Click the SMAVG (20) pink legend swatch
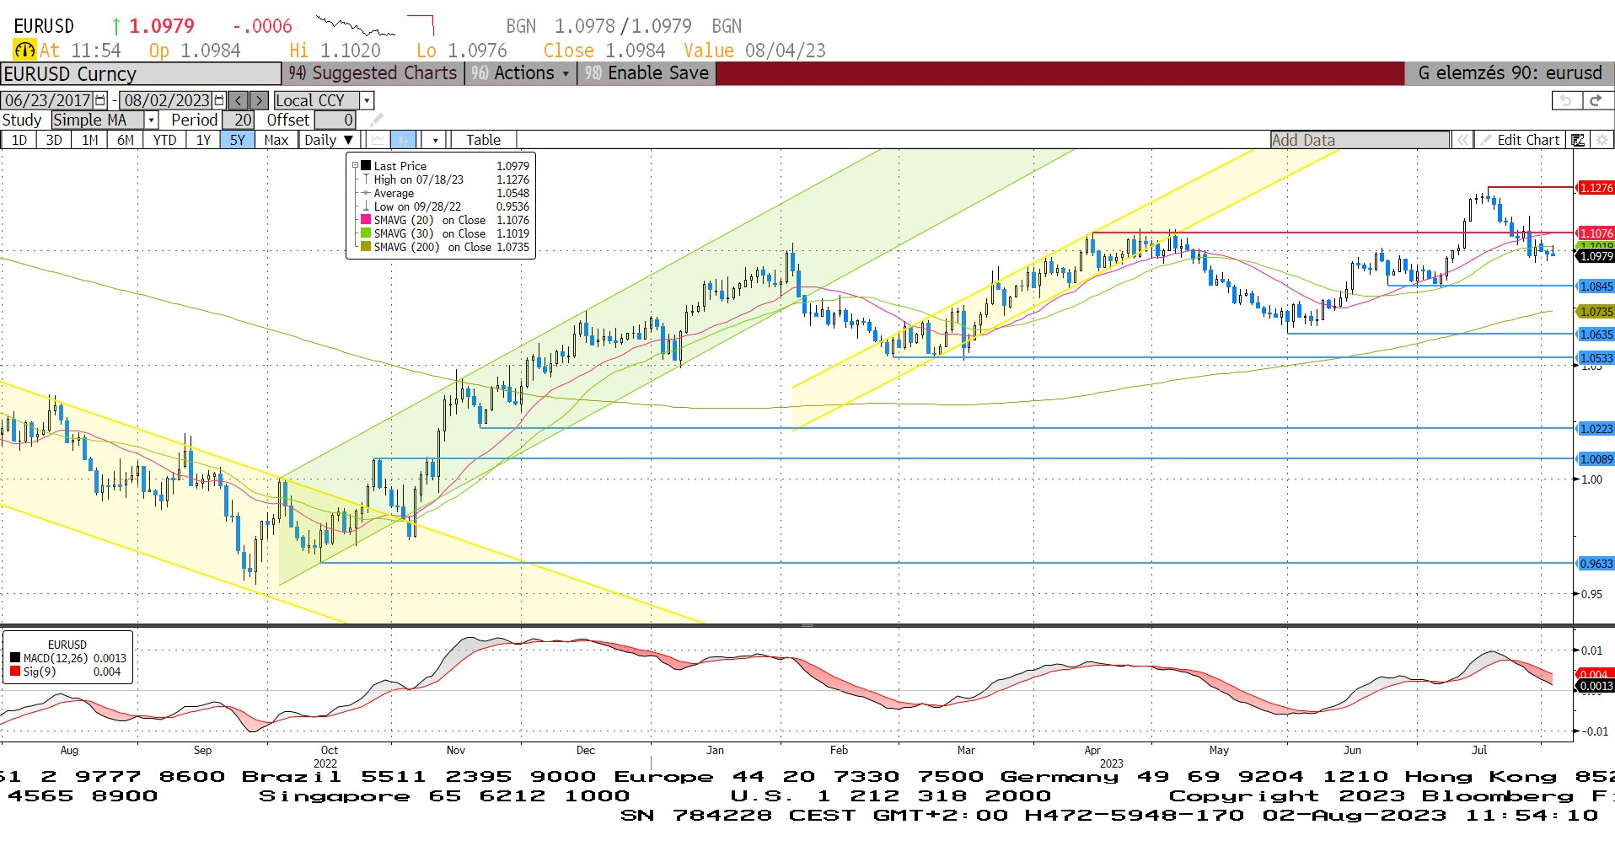The image size is (1615, 862). 366,220
